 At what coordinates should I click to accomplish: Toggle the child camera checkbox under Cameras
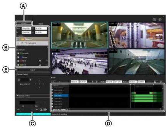point(20,43)
